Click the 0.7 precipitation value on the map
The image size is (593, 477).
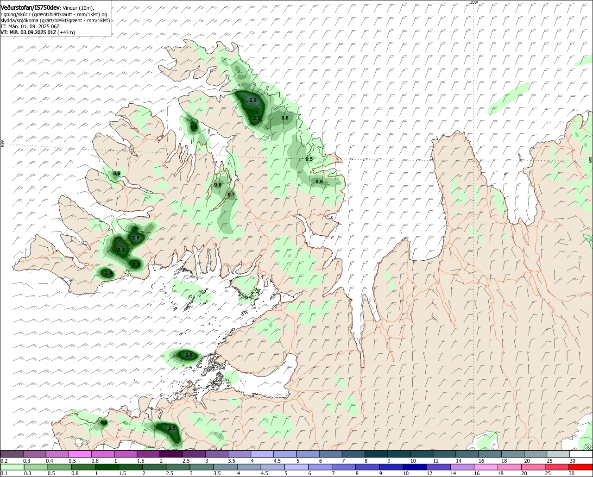coord(231,195)
